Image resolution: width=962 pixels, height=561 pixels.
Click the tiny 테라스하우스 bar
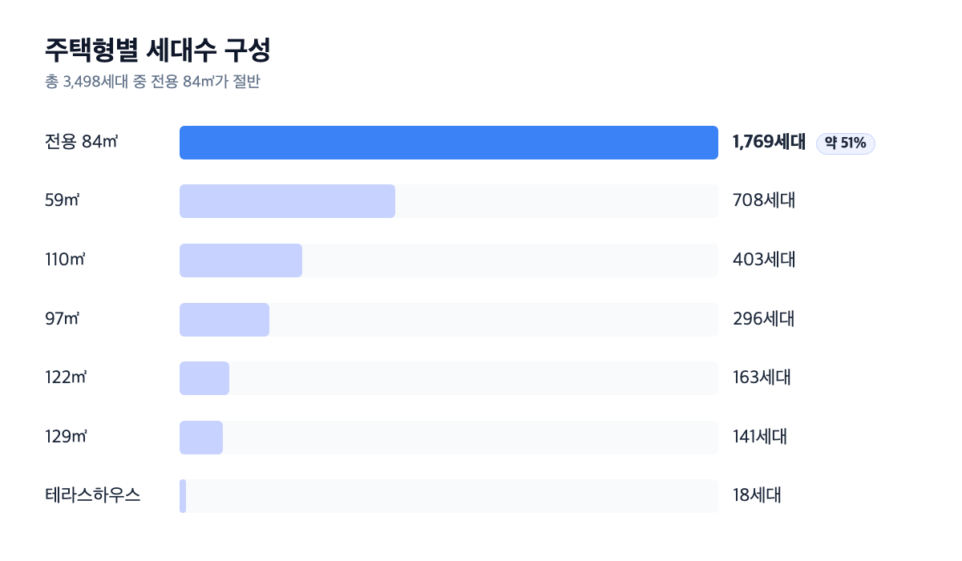[x=183, y=496]
